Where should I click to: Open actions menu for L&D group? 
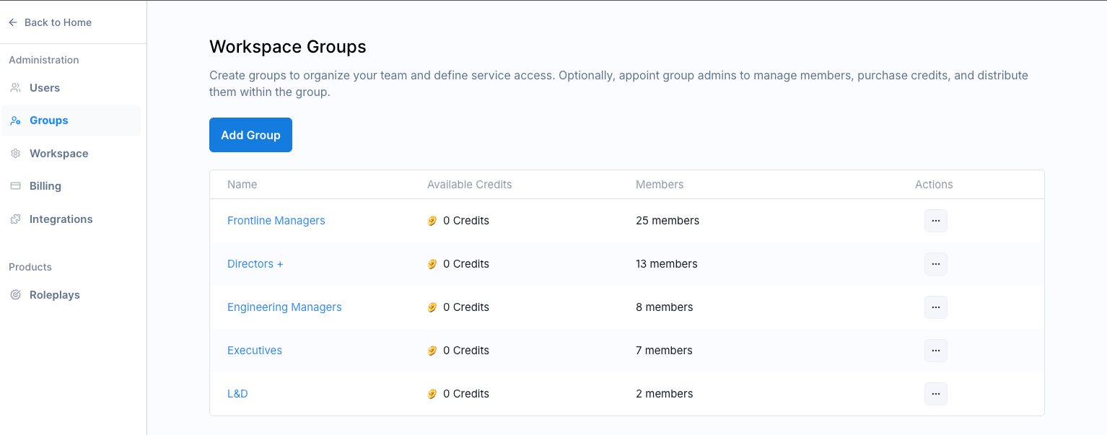pos(936,394)
